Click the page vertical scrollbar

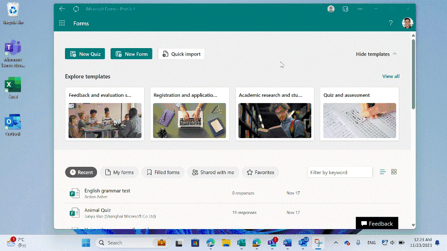[413, 74]
